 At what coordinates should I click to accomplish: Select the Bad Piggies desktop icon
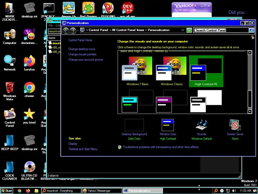[x=88, y=9]
